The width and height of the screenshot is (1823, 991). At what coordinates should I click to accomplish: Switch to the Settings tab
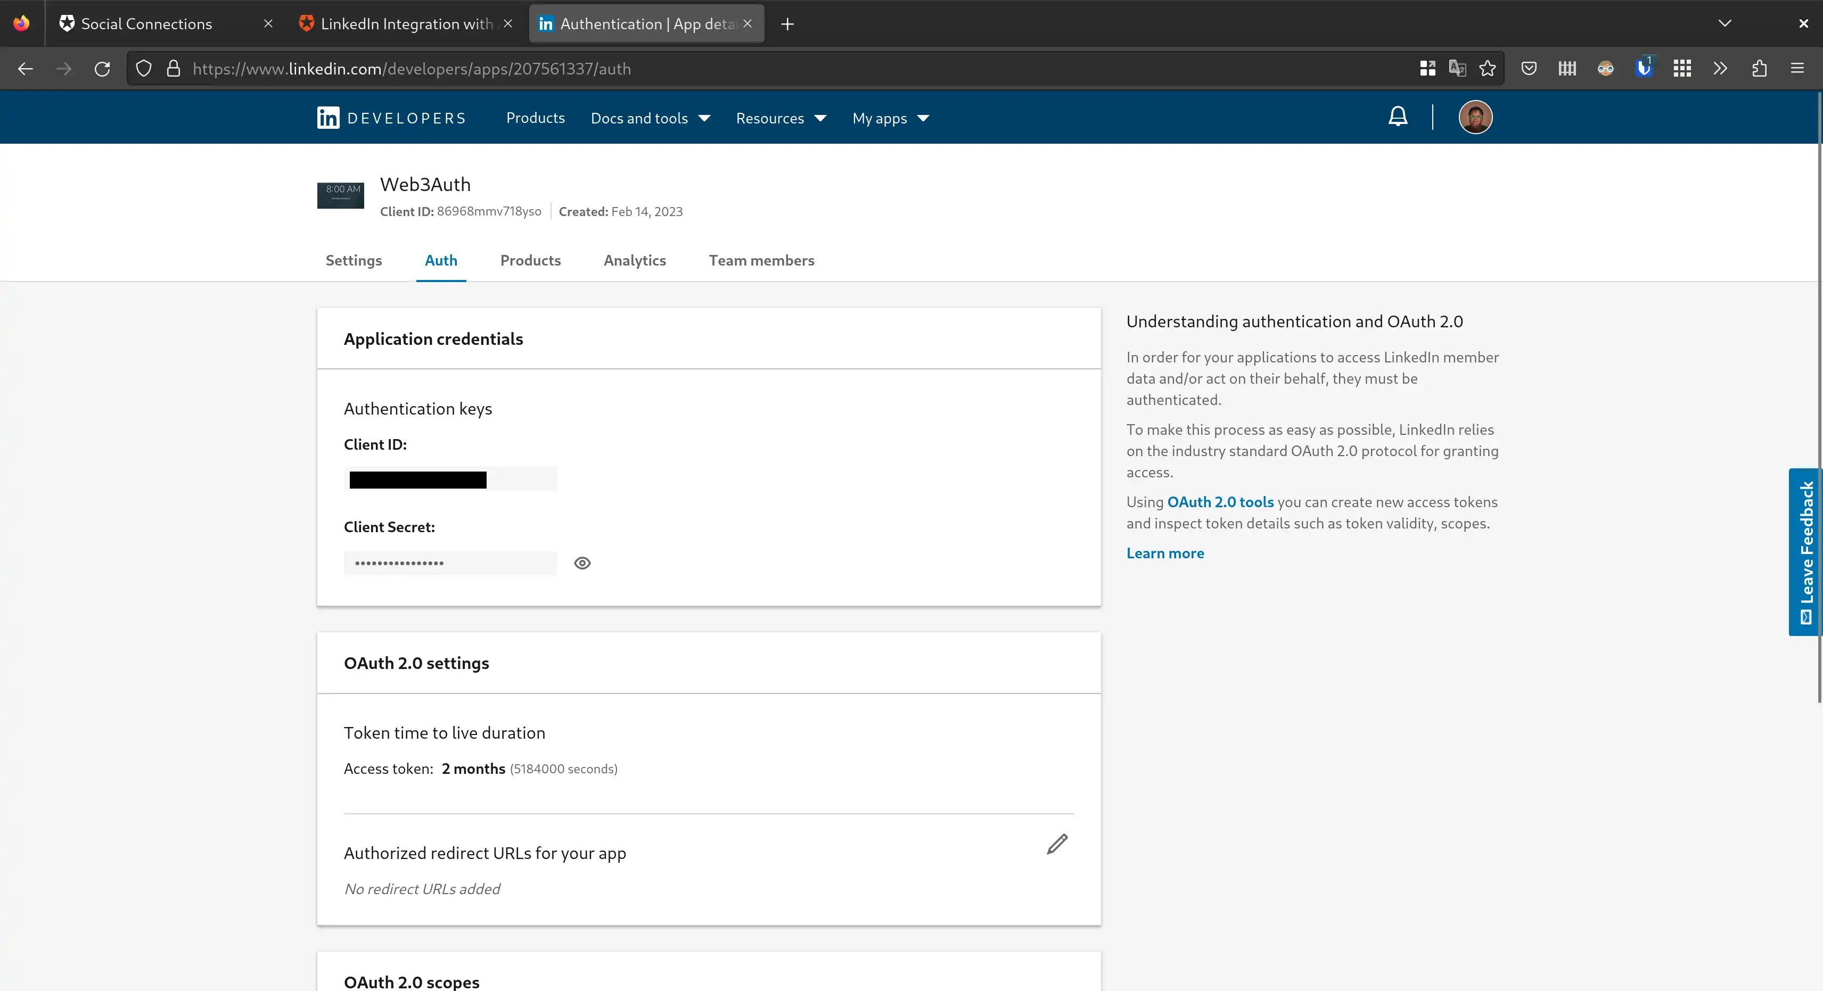353,260
